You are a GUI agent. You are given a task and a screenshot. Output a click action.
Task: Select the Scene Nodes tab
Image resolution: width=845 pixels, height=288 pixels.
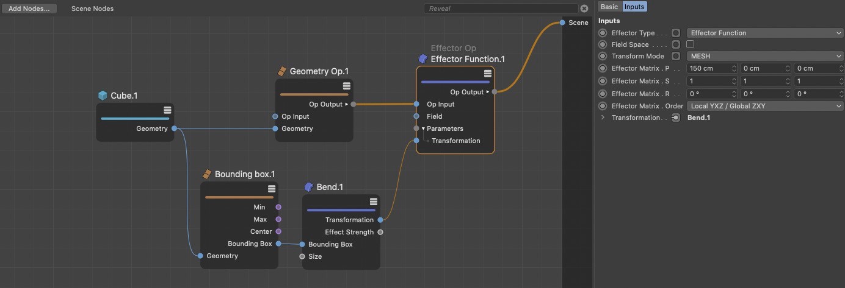pos(92,9)
